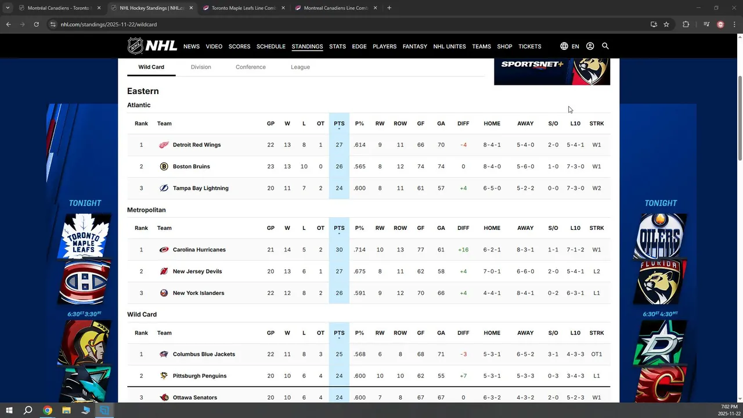This screenshot has width=743, height=418.
Task: Switch to the Conference standings tab
Action: (251, 67)
